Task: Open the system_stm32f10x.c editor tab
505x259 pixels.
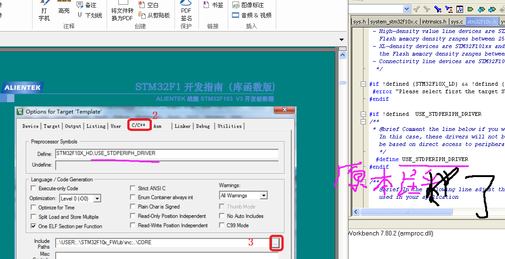Action: tap(394, 22)
